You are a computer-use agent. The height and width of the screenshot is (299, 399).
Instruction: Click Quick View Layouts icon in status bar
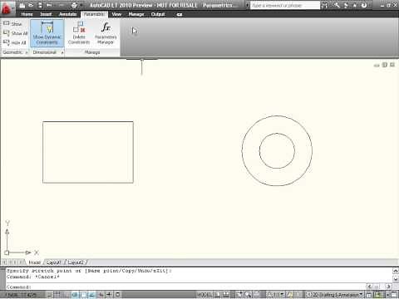218,294
